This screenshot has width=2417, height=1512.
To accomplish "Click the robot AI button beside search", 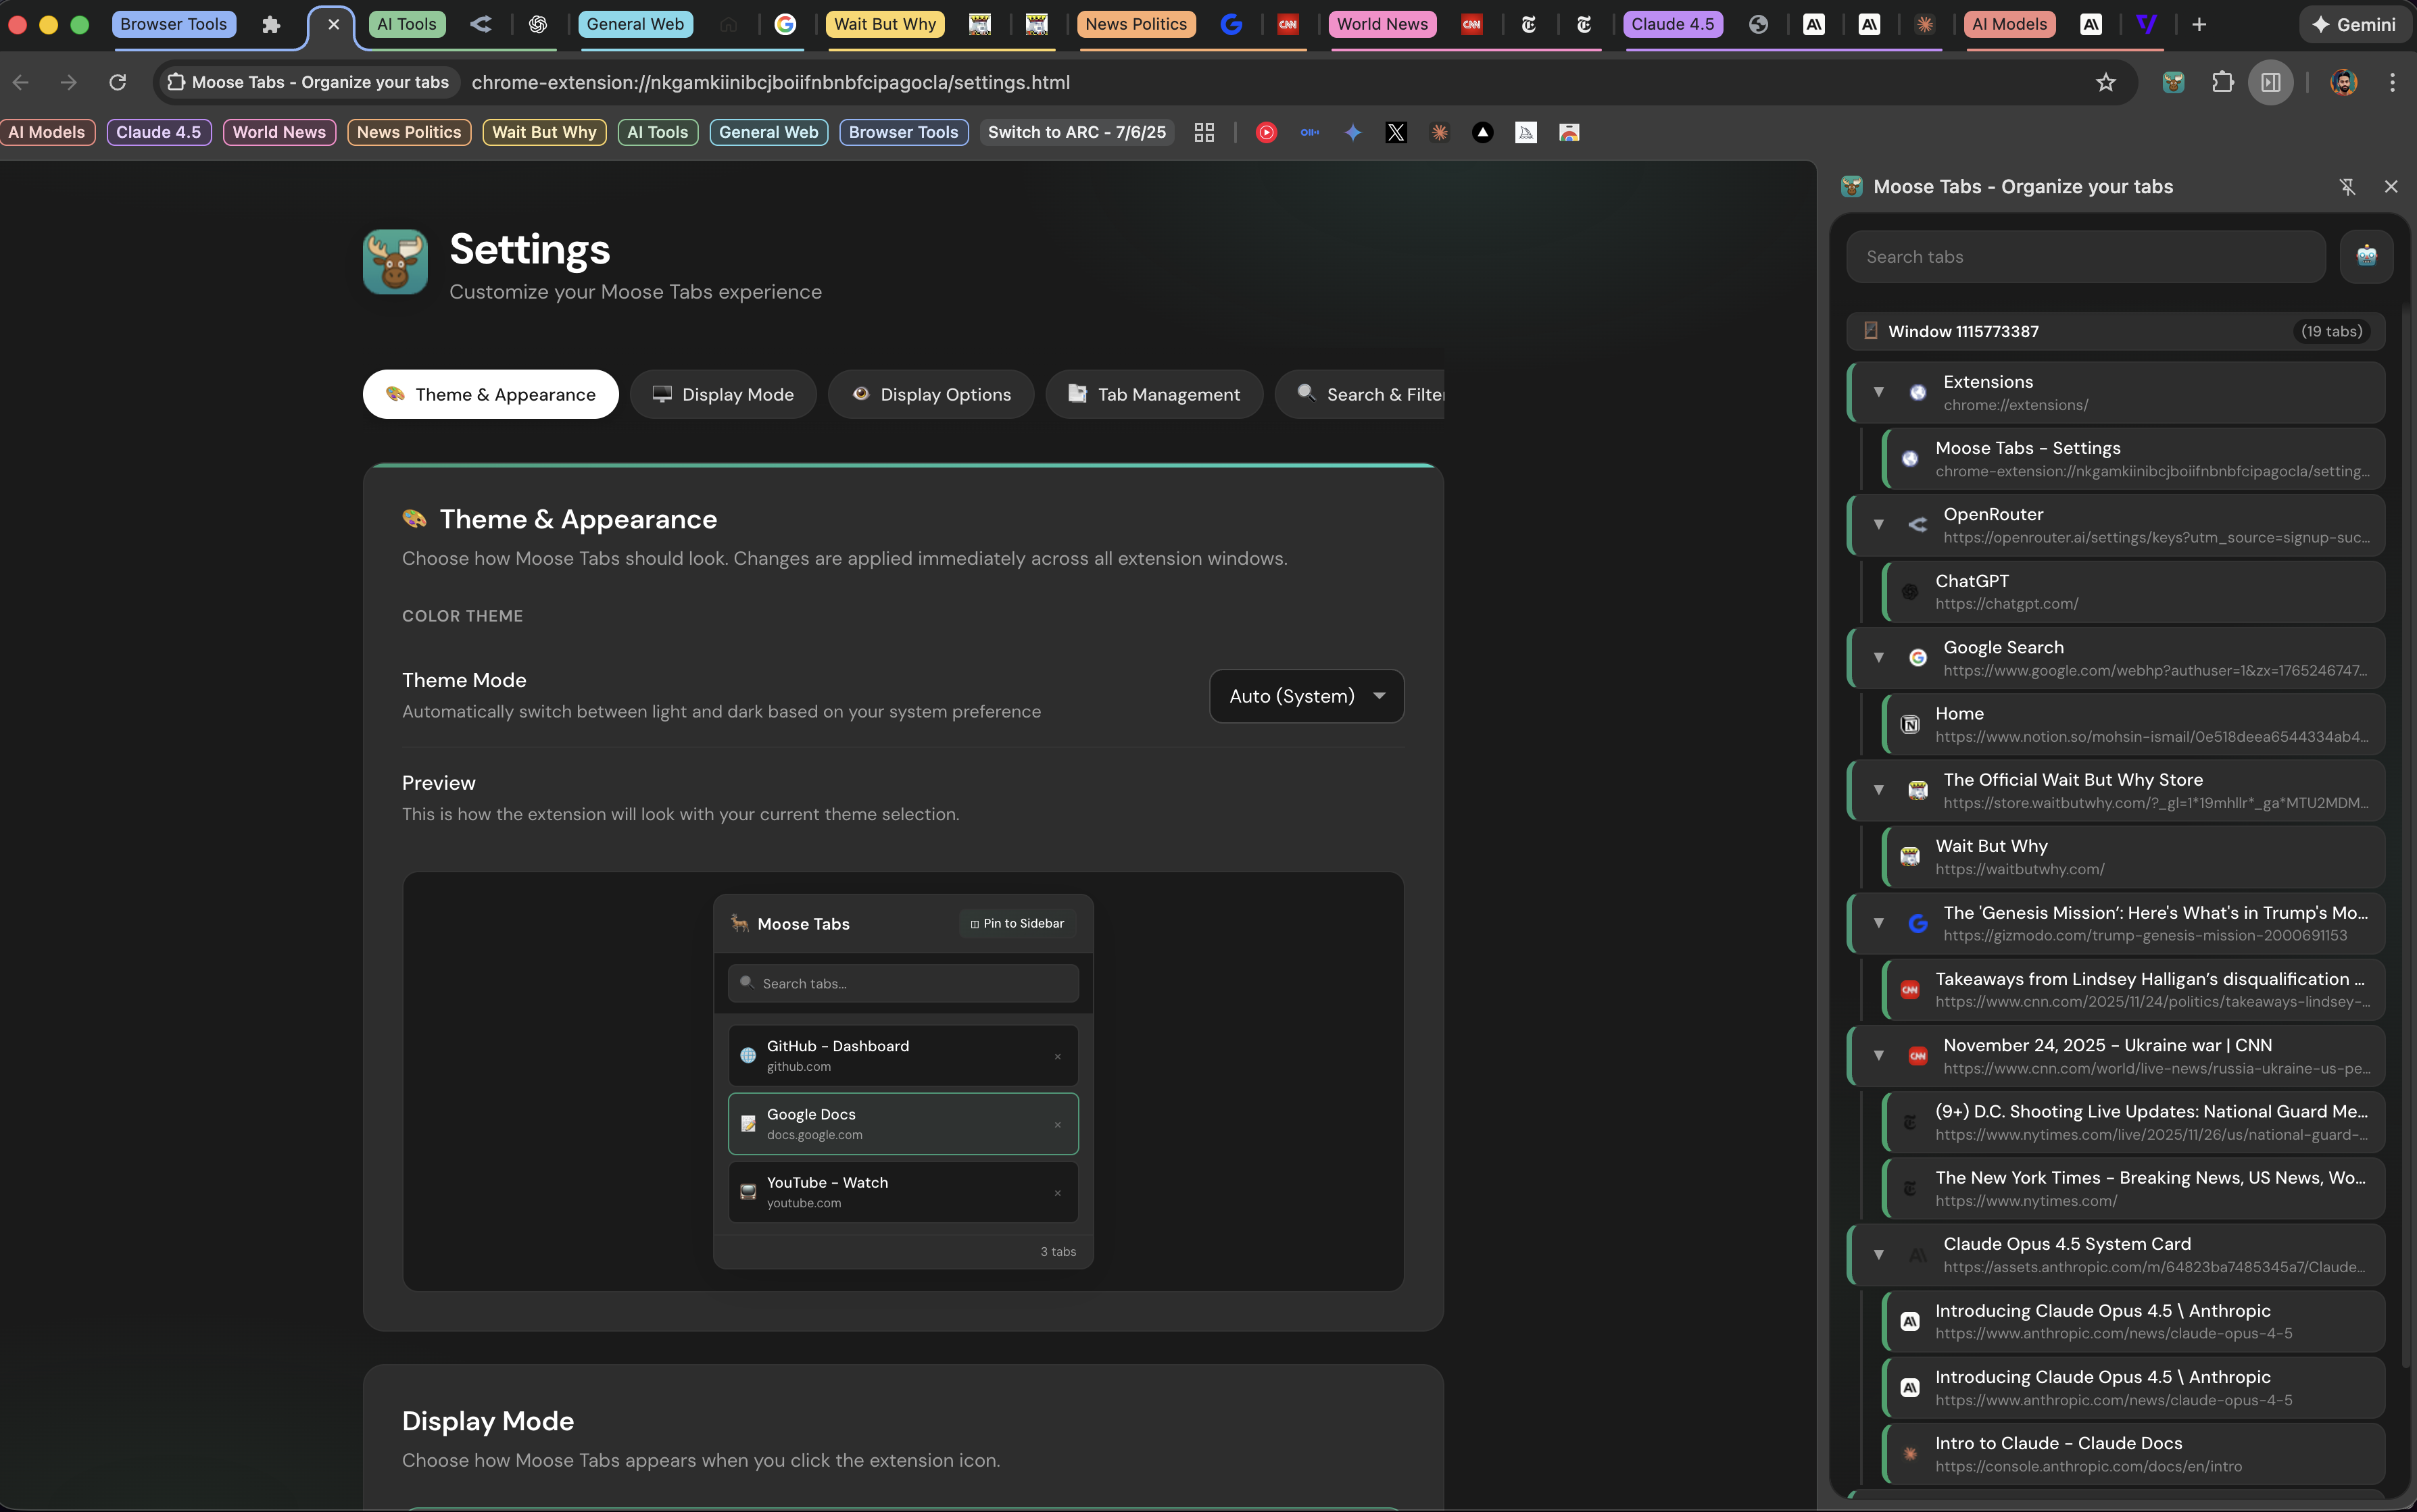I will [2366, 257].
